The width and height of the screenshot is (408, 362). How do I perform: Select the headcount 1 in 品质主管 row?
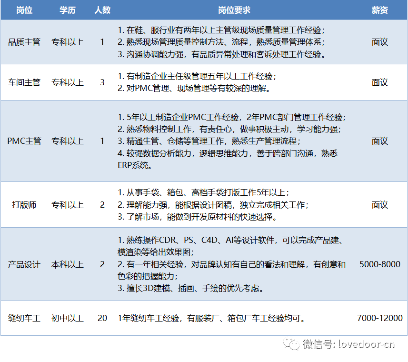(x=102, y=42)
